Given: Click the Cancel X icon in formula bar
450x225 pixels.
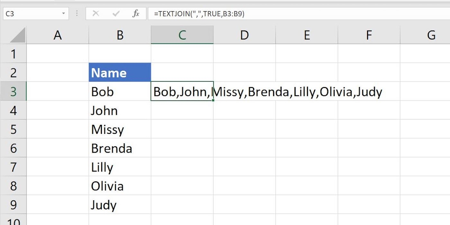Looking at the screenshot, I should pyautogui.click(x=96, y=14).
